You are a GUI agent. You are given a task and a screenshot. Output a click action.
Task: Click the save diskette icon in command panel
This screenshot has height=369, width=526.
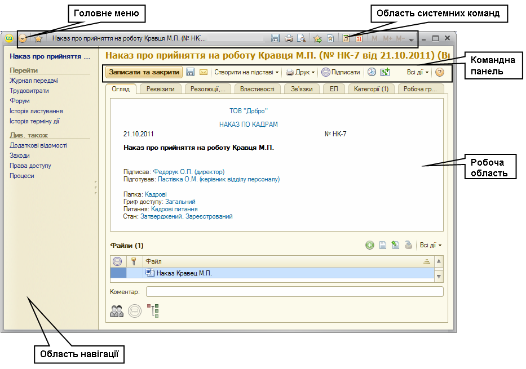[191, 72]
